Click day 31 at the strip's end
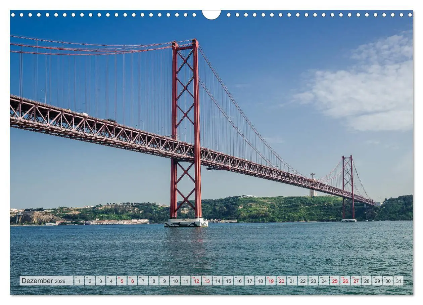The height and width of the screenshot is (305, 423). 398,281
